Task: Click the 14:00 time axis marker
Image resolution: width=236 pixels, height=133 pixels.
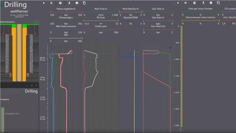Action: click(x=42, y=118)
